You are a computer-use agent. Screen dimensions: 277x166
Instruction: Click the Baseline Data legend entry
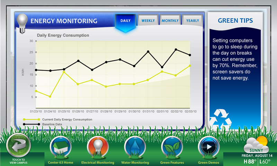pos(42,124)
